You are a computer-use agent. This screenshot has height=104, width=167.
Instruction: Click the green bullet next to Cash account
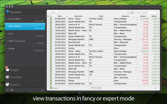click(7, 34)
